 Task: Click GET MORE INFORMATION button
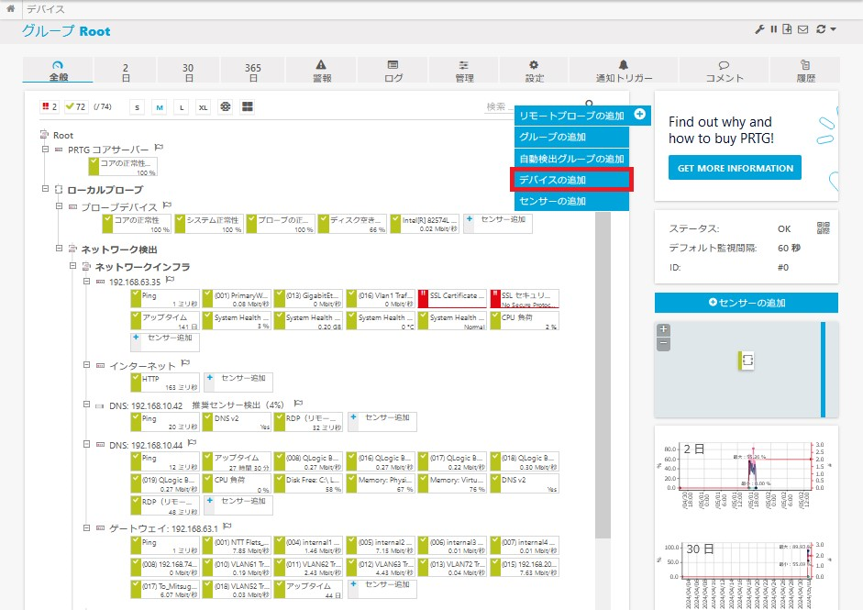coord(735,168)
